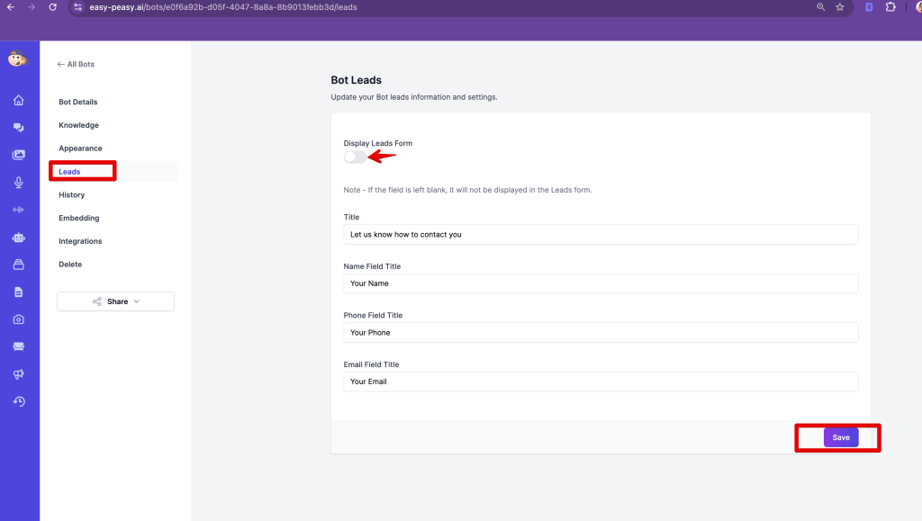Go back to All Bots
This screenshot has width=922, height=521.
(76, 65)
